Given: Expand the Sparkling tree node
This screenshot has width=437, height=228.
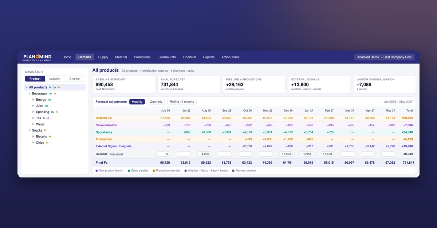Looking at the screenshot, I should [x=34, y=112].
